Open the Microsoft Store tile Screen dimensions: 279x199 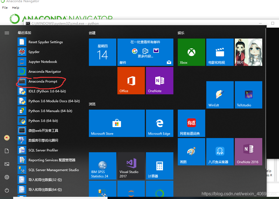pos(117,123)
